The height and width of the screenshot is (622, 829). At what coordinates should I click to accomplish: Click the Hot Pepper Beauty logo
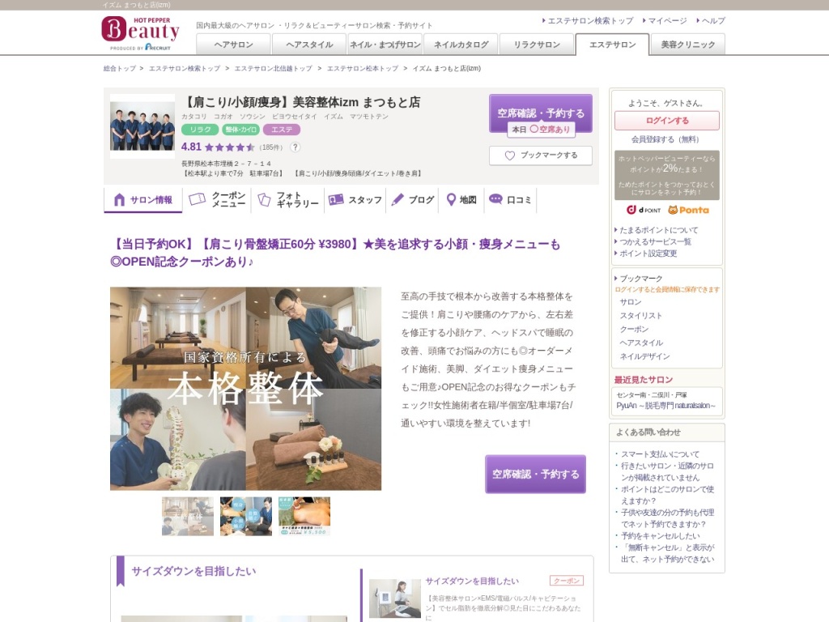point(140,32)
